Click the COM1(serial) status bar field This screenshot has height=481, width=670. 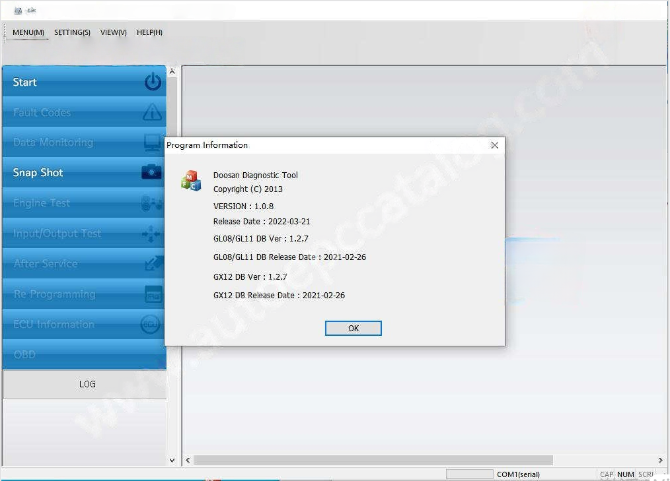tap(518, 474)
